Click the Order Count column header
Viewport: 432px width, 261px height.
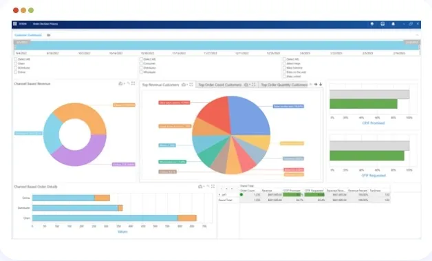point(248,190)
